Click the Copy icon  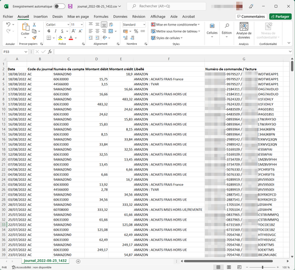click(x=34, y=31)
